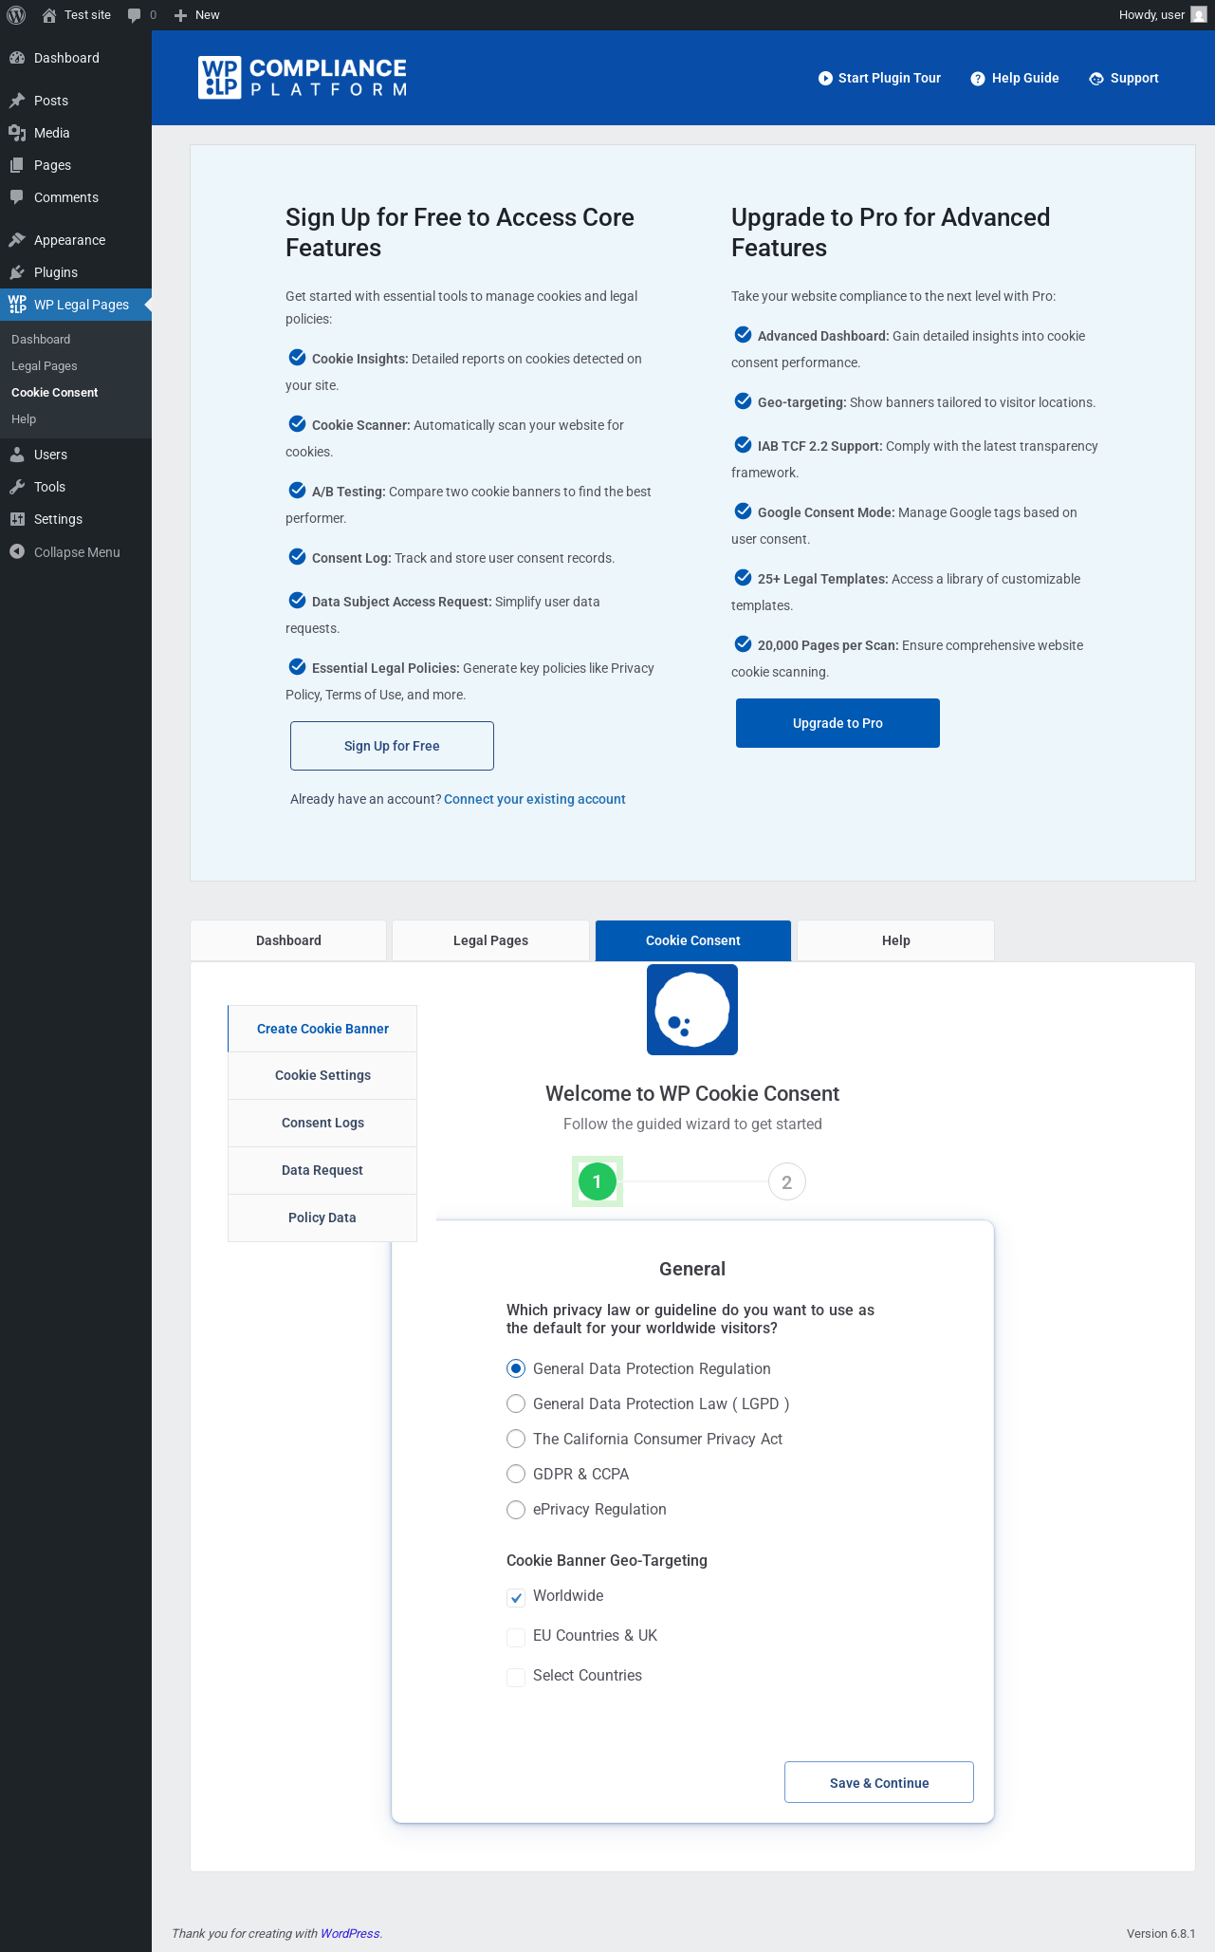Click the Appearance paintbrush icon
Image resolution: width=1215 pixels, height=1952 pixels.
coord(17,240)
